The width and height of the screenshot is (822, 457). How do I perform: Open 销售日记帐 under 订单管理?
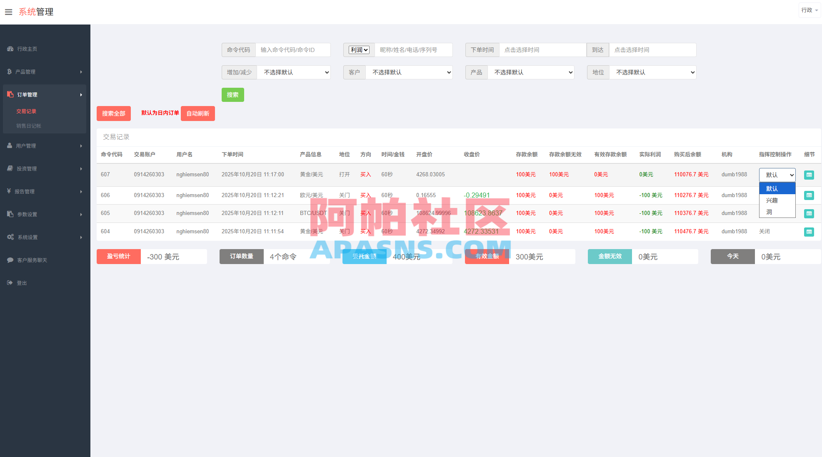click(x=28, y=126)
